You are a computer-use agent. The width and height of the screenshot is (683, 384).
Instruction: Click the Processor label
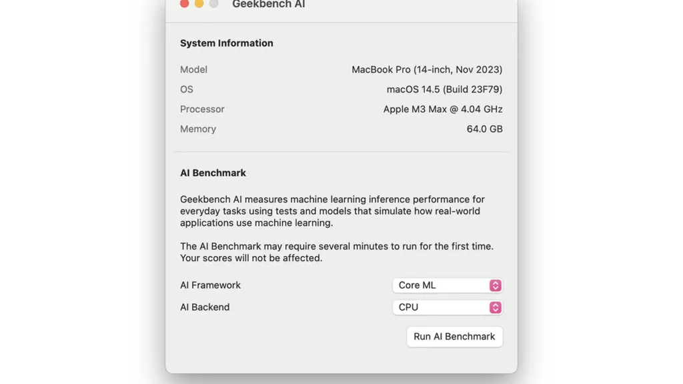[202, 109]
